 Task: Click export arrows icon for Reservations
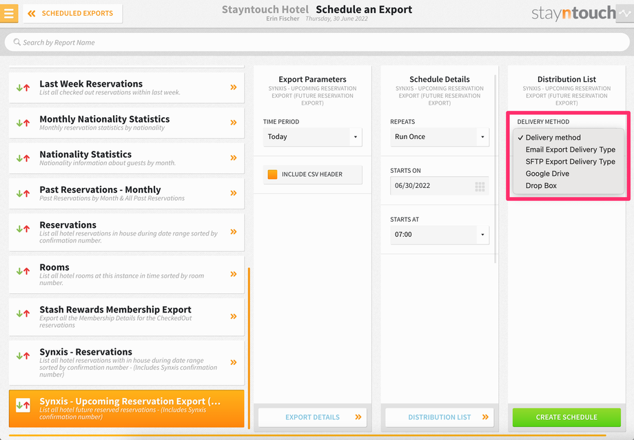pyautogui.click(x=23, y=229)
